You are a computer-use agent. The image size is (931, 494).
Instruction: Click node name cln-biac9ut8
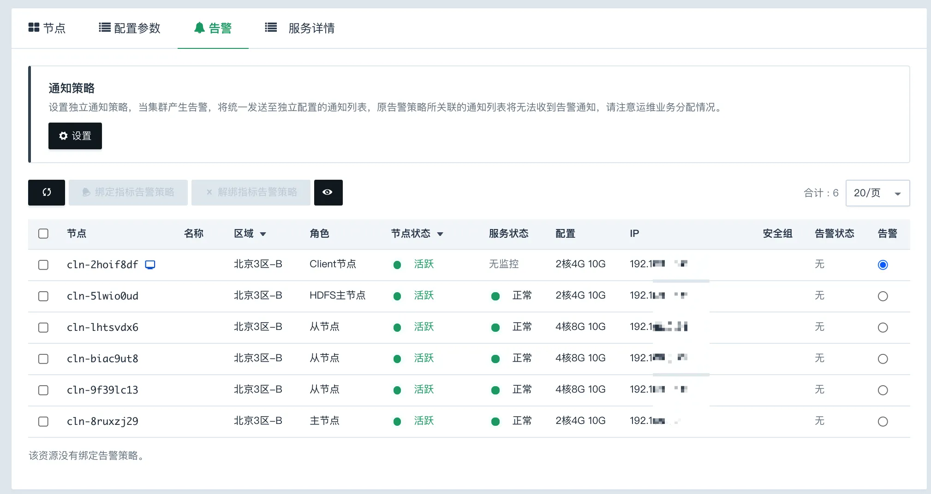tap(102, 359)
